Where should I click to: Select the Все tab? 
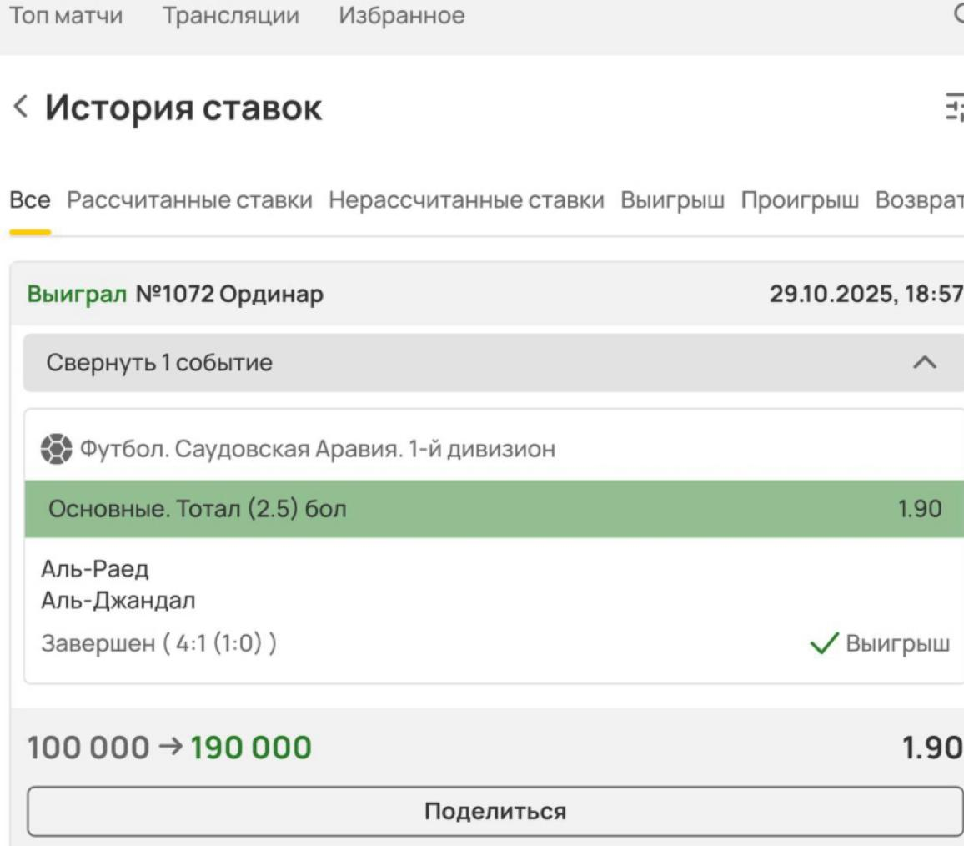click(30, 200)
